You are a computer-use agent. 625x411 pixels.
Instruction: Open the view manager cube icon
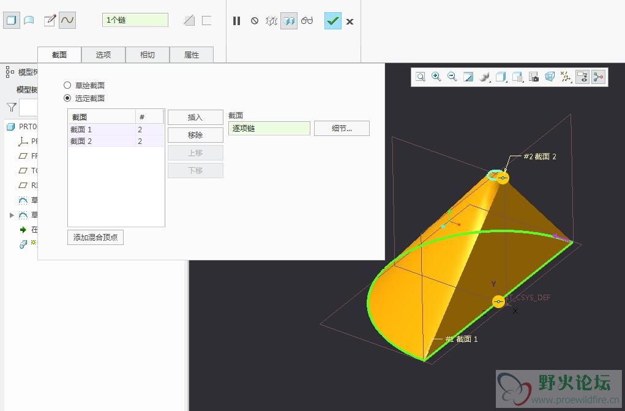(x=517, y=77)
